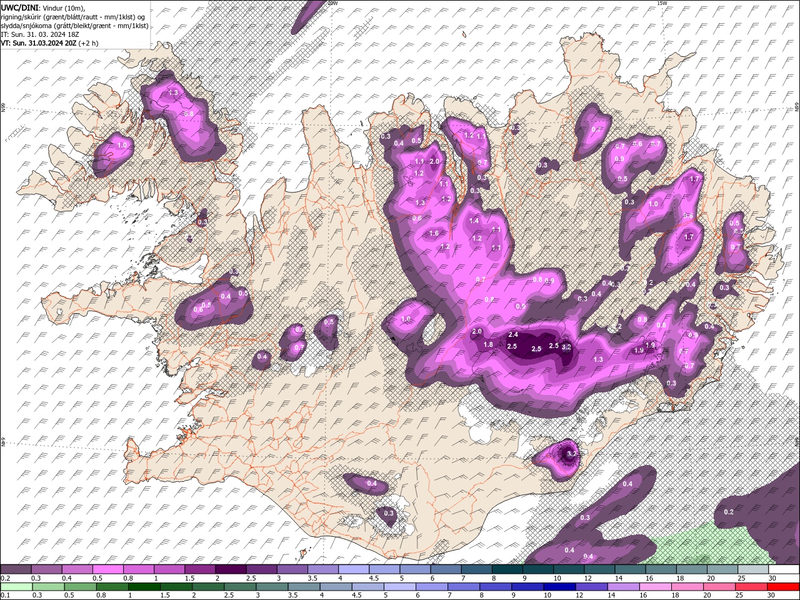Pick the pale green swatch right of 0.1
Image resolution: width=800 pixels, height=600 pixels.
coord(16,586)
